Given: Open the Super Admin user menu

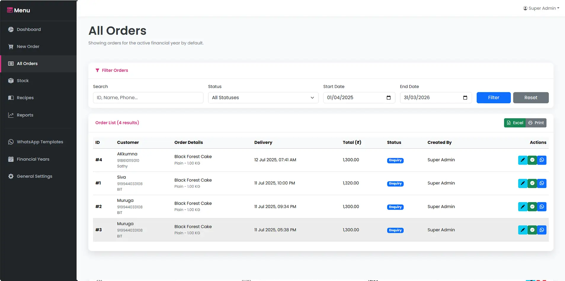Looking at the screenshot, I should tap(541, 8).
